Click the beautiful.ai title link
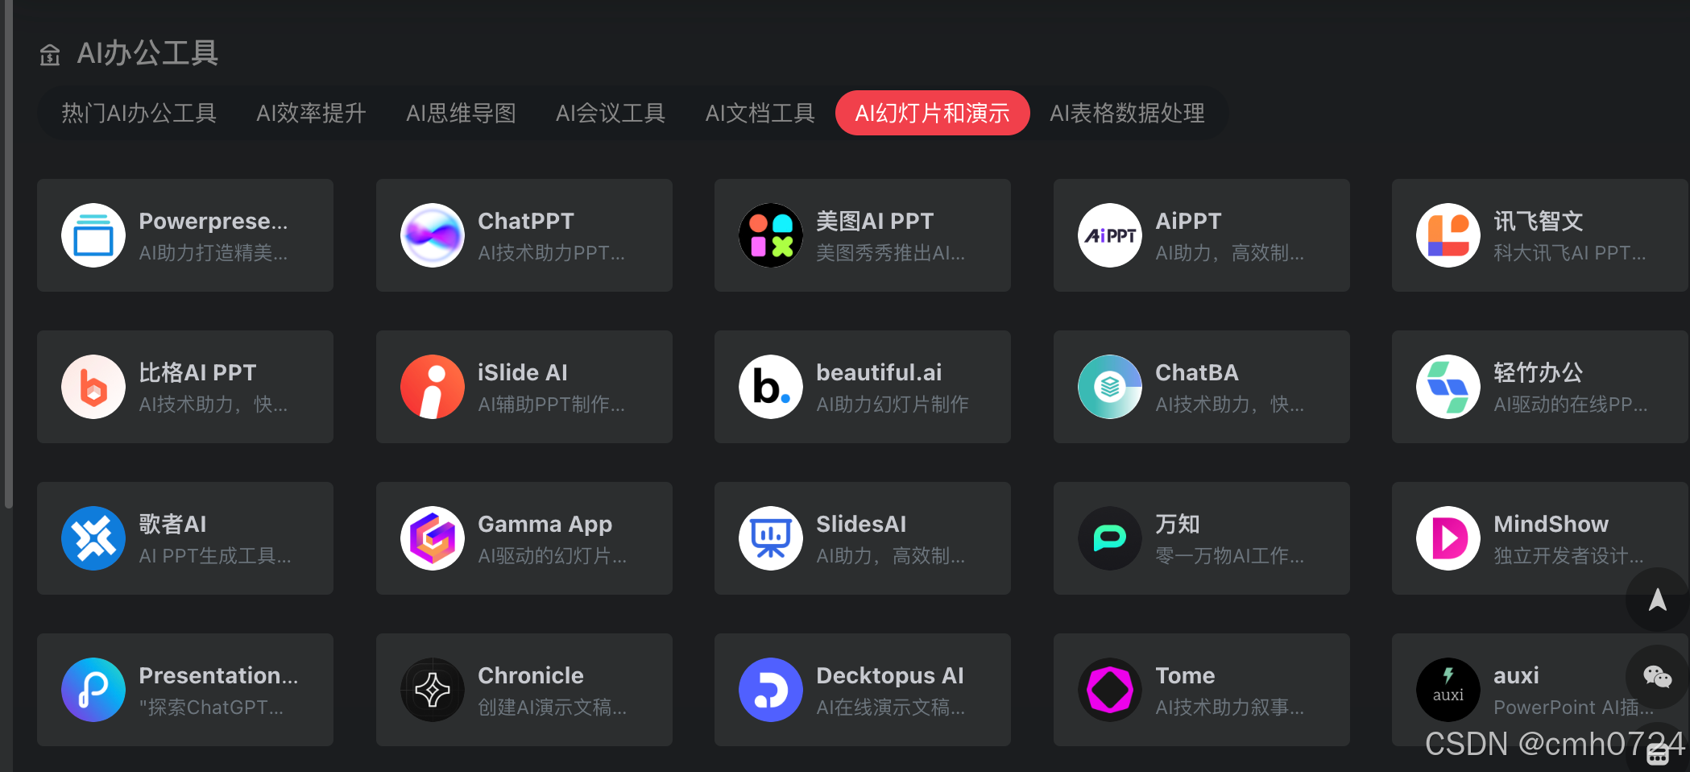The width and height of the screenshot is (1690, 772). point(879,372)
